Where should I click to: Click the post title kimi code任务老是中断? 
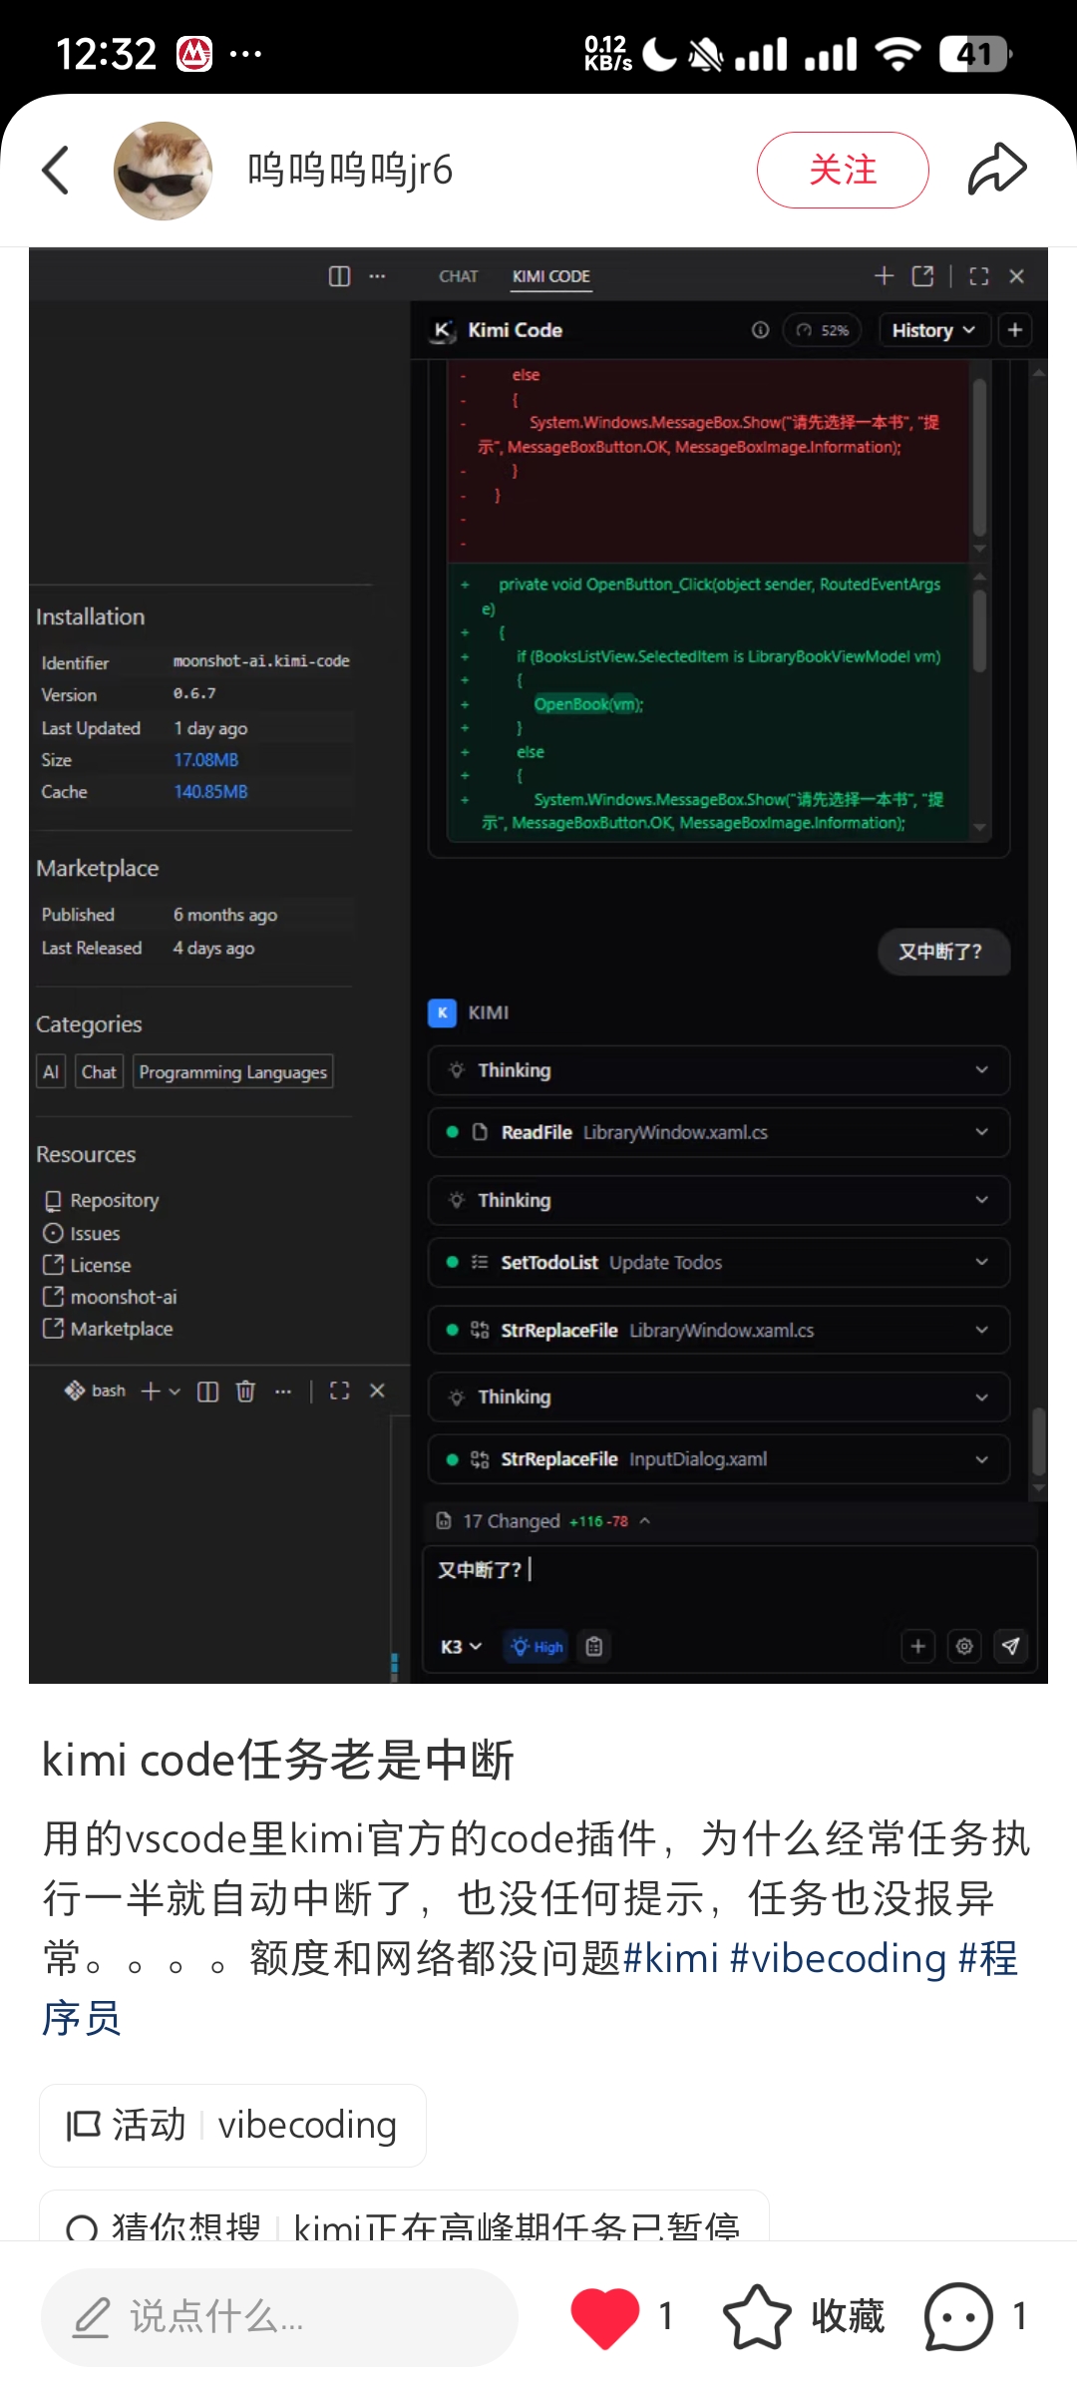pyautogui.click(x=277, y=1760)
